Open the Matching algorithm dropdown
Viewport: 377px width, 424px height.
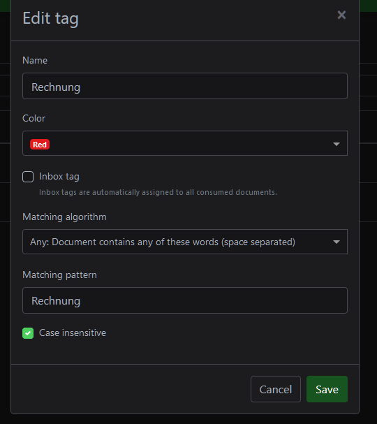[185, 242]
